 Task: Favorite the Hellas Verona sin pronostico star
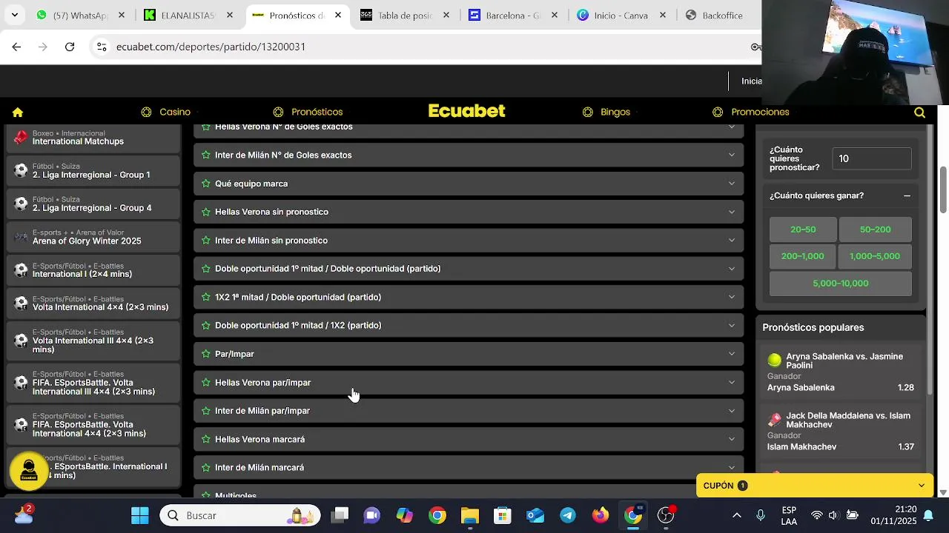coord(206,212)
